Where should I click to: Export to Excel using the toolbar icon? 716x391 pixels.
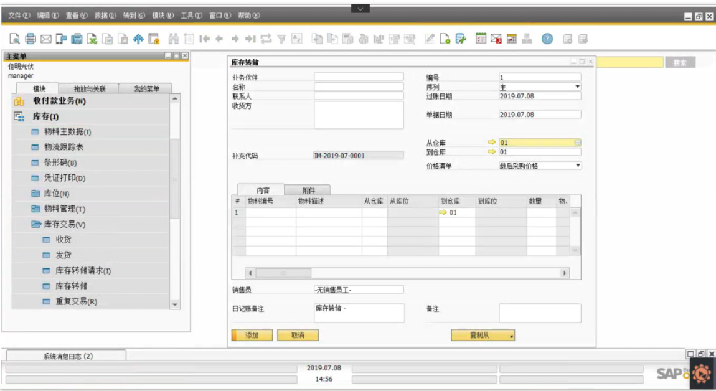pos(92,39)
